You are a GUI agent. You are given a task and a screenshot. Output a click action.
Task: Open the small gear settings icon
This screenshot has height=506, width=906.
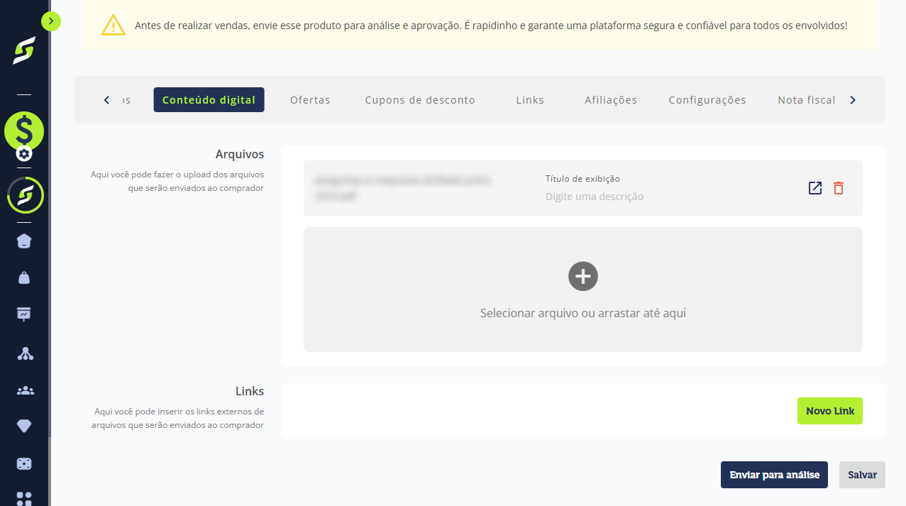24,153
